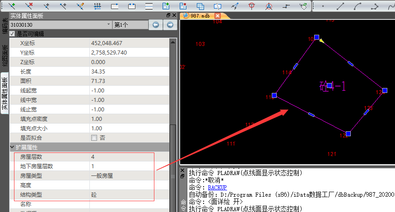Screen dimensions: 395x212
Task: Click the 线起宽 property row
Action: 89,90
